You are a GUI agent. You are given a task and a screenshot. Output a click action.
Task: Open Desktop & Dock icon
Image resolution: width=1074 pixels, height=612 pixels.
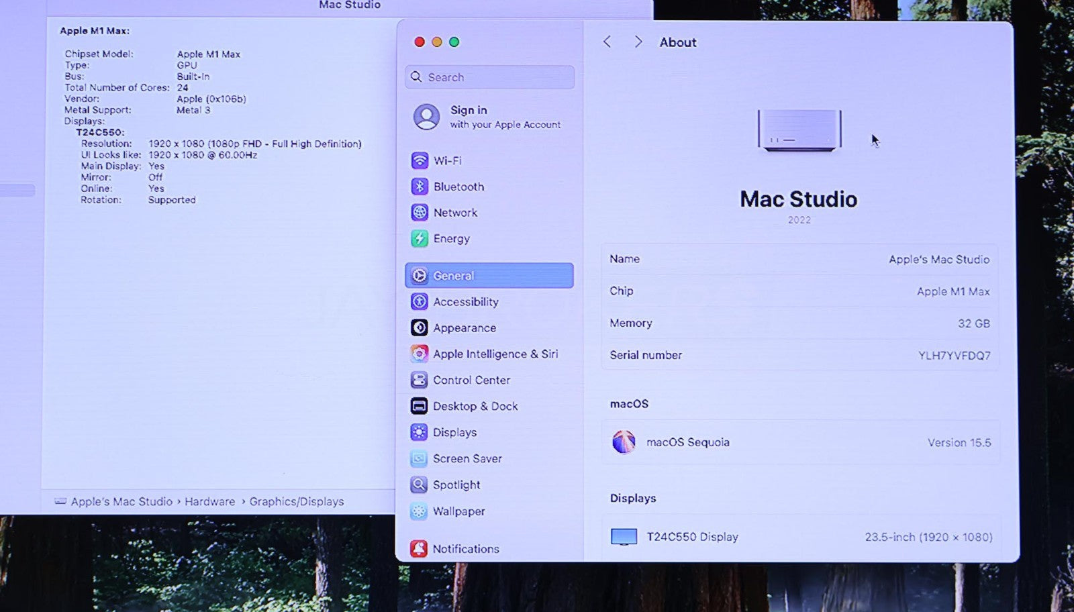[x=420, y=406]
